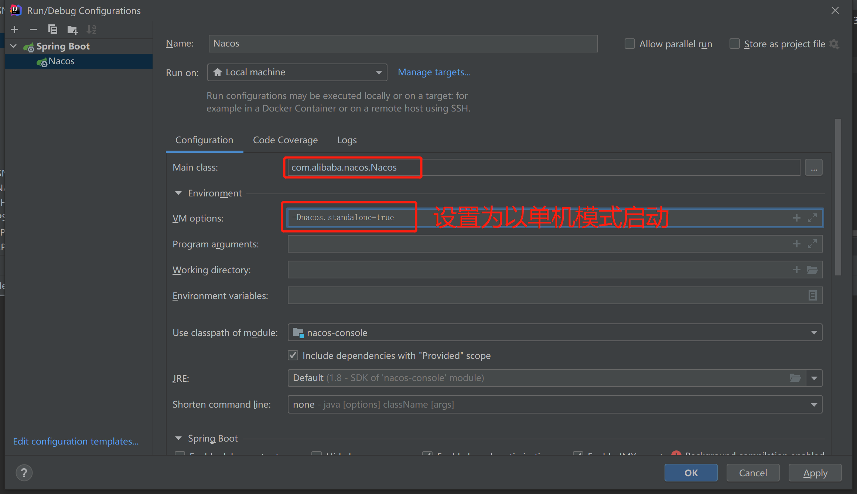Viewport: 857px width, 494px height.
Task: Copy the selected configuration
Action: (x=53, y=30)
